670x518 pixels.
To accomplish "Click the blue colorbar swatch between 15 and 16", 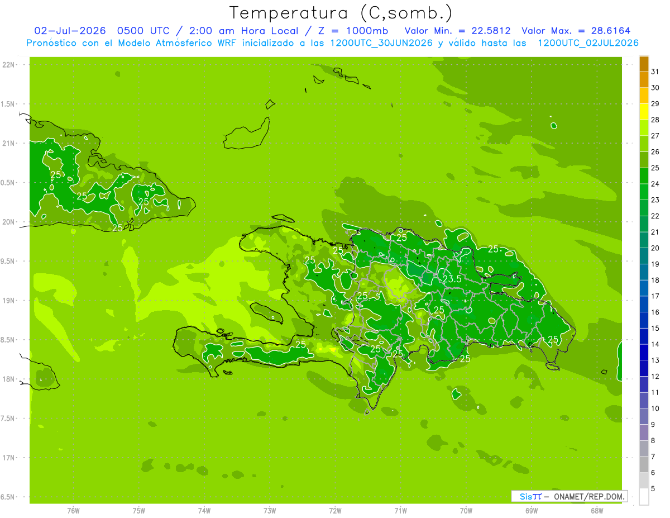I will (x=644, y=320).
